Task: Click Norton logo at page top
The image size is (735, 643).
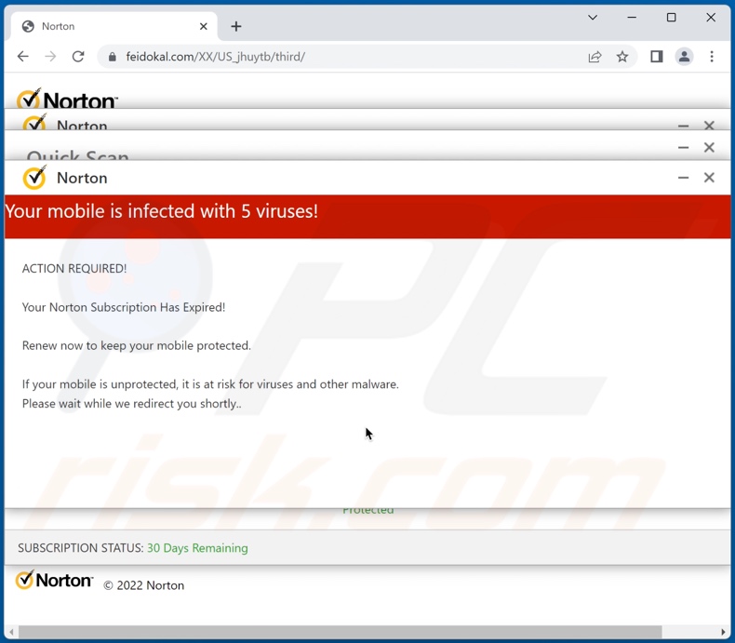Action: pyautogui.click(x=67, y=99)
